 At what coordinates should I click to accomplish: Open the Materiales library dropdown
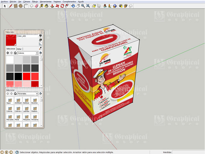tap(37, 94)
